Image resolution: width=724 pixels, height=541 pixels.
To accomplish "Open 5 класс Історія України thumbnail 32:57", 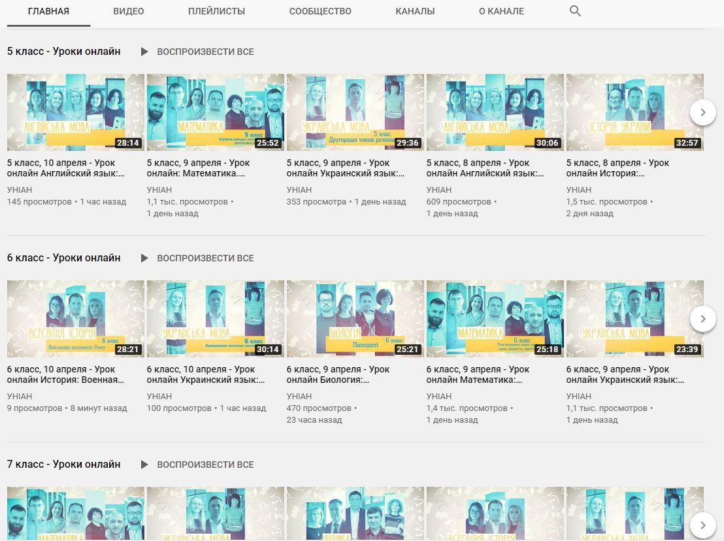I will [634, 112].
